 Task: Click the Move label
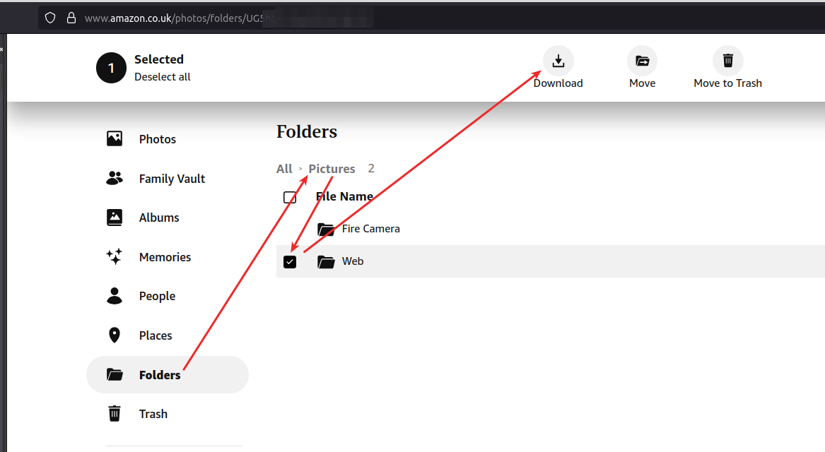tap(642, 83)
